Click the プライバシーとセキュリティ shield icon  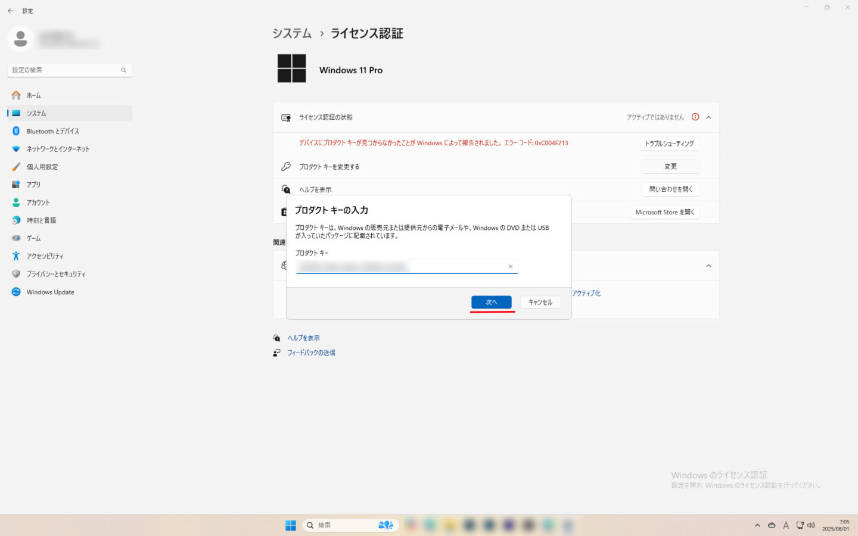point(16,274)
